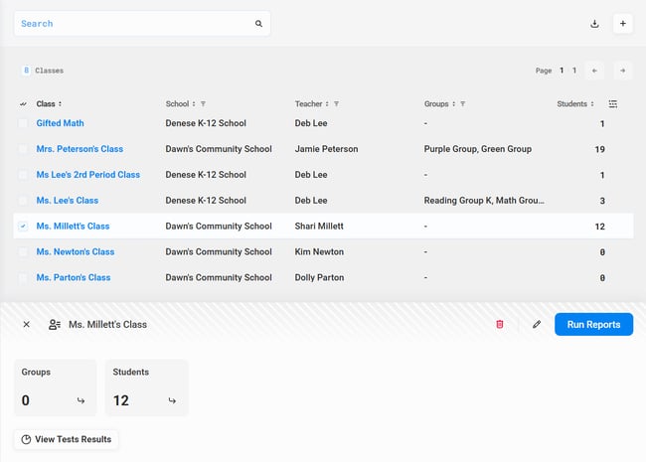Close the Ms. Millett's Class detail panel
Viewport: 646px width, 462px height.
point(26,324)
